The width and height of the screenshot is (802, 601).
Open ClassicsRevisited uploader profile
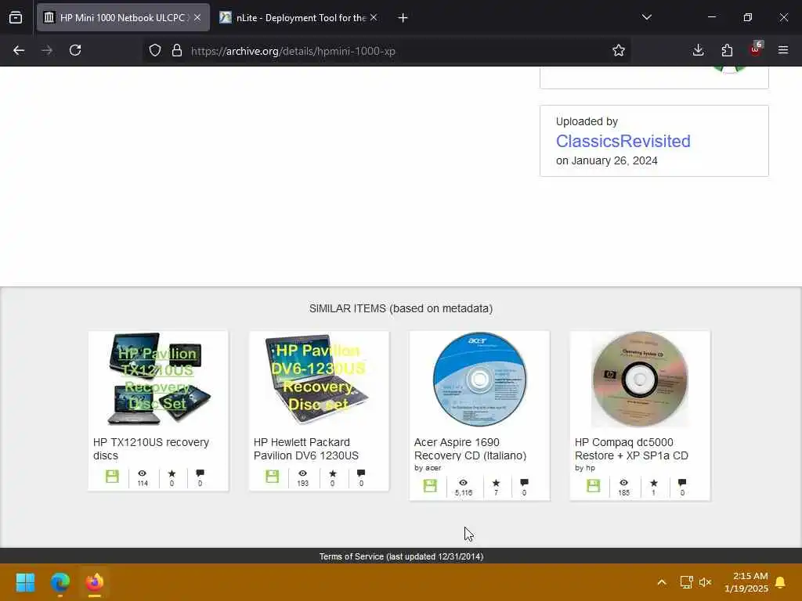tap(623, 141)
